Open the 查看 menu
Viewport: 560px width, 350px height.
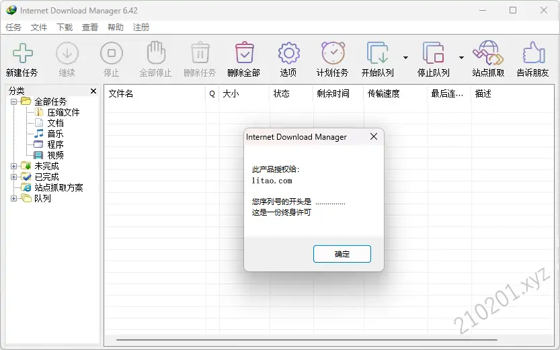tap(90, 28)
